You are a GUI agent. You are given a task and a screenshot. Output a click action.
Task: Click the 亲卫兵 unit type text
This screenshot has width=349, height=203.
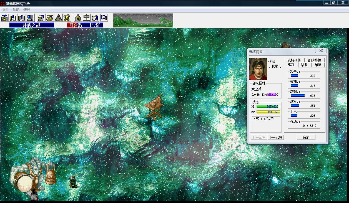[256, 89]
